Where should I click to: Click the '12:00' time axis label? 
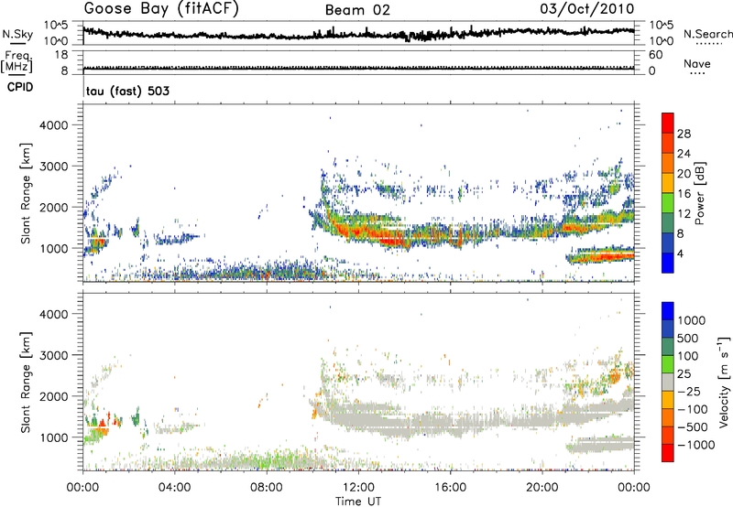coord(359,488)
